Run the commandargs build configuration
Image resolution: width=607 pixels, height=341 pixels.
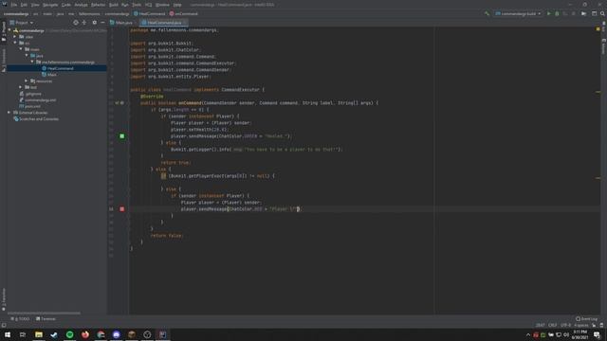tap(548, 13)
